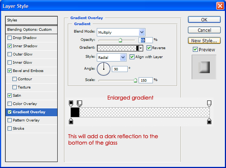Open the Drop Shadow settings label

coord(24,38)
